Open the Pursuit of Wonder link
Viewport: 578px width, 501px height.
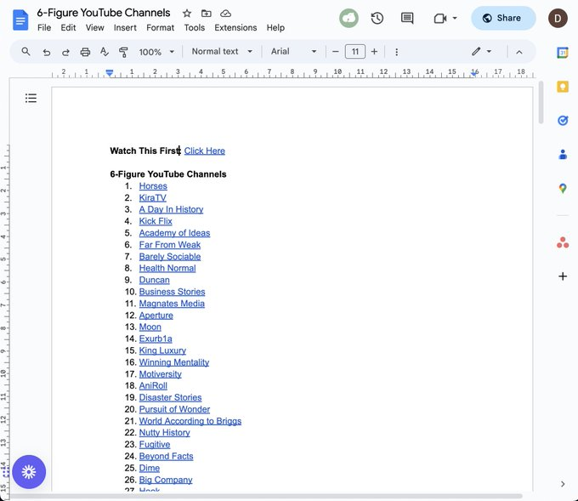click(x=174, y=409)
